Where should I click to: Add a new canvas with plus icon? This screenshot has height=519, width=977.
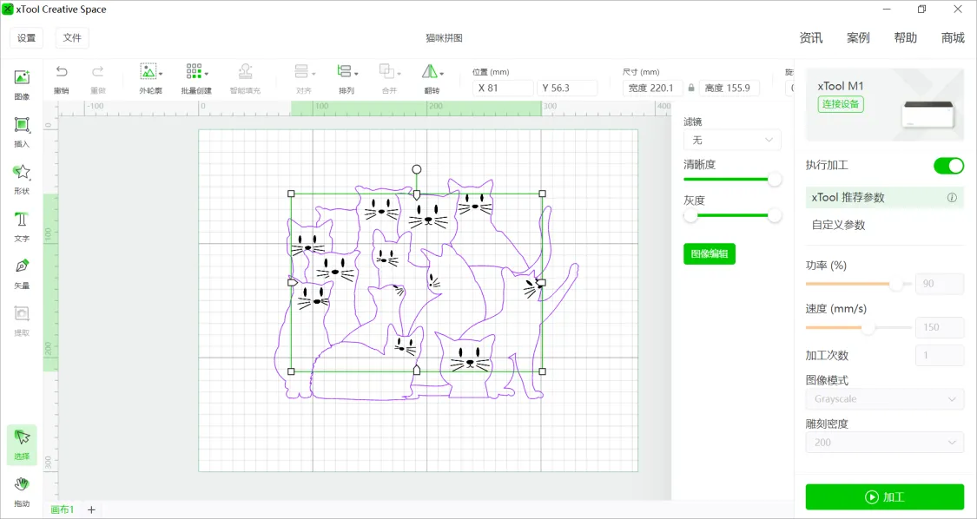[91, 509]
